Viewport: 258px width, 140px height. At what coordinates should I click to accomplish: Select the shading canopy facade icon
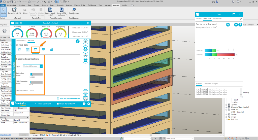click(35, 50)
